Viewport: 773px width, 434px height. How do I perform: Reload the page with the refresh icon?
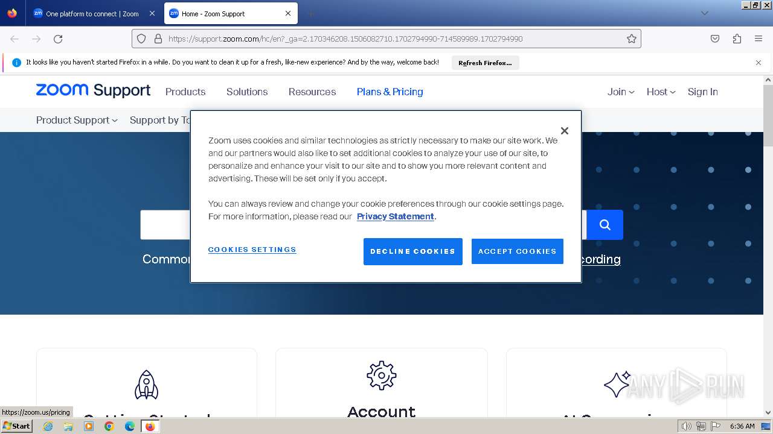tap(58, 39)
